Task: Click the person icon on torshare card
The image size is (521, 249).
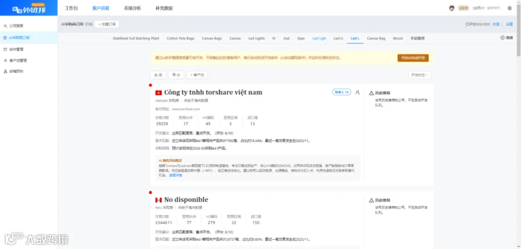Action: tap(358, 92)
